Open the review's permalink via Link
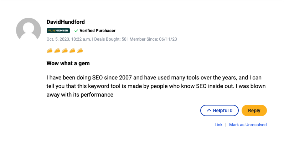The width and height of the screenshot is (284, 144). pos(218,125)
